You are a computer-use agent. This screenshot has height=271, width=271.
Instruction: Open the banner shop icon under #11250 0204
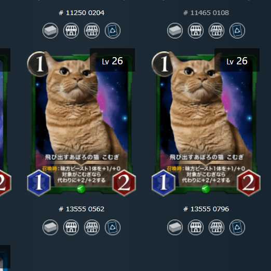coord(92,31)
